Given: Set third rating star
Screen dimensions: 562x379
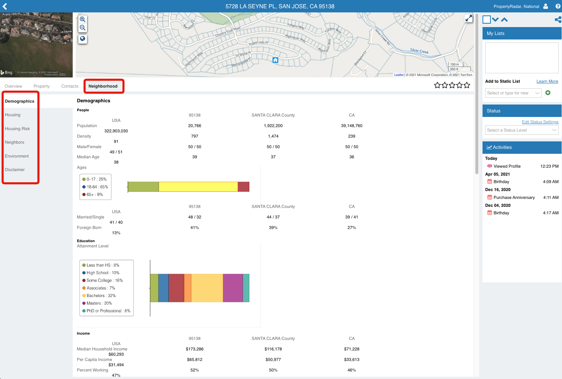Looking at the screenshot, I should coord(452,85).
